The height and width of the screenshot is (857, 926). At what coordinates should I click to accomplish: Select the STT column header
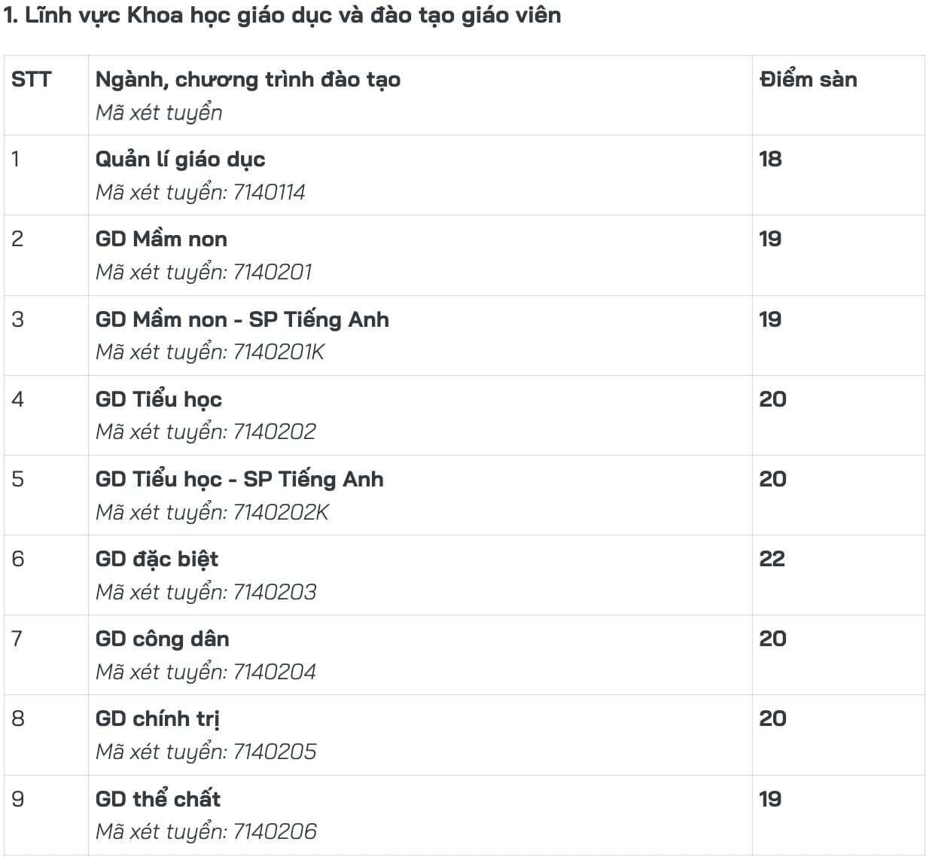[32, 79]
